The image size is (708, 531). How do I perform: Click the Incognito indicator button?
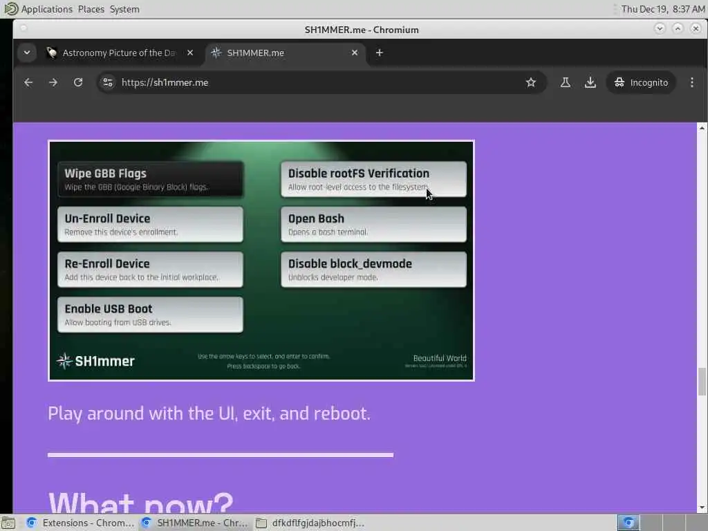pyautogui.click(x=641, y=83)
